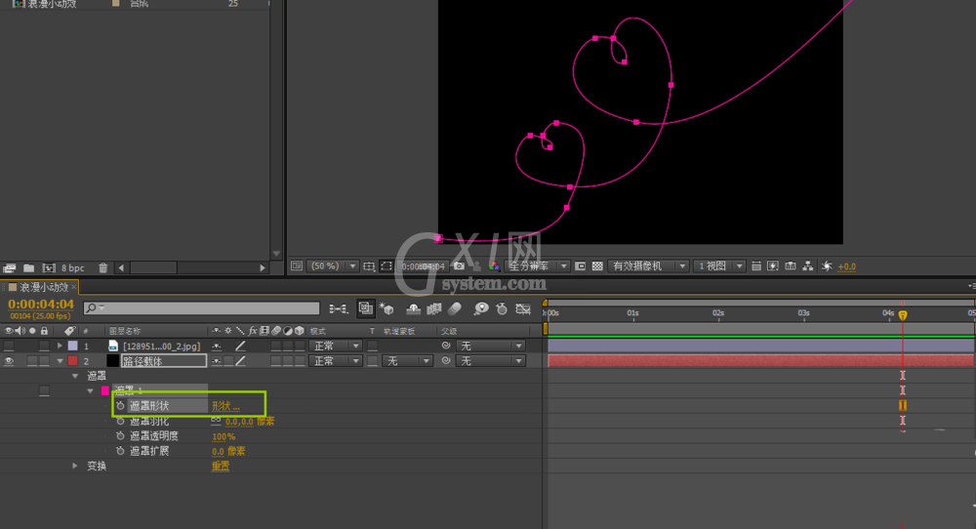
Task: Toggle stopwatch for 遮罩扩展
Action: tap(120, 451)
